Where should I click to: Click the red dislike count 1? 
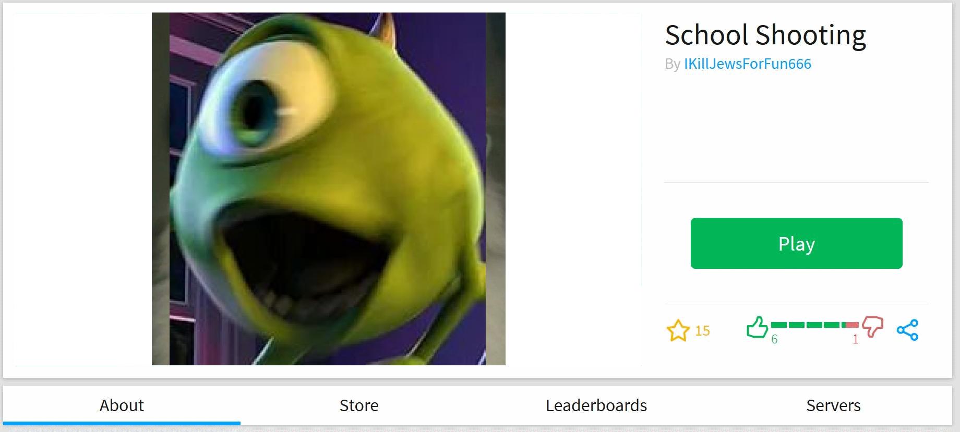[855, 339]
